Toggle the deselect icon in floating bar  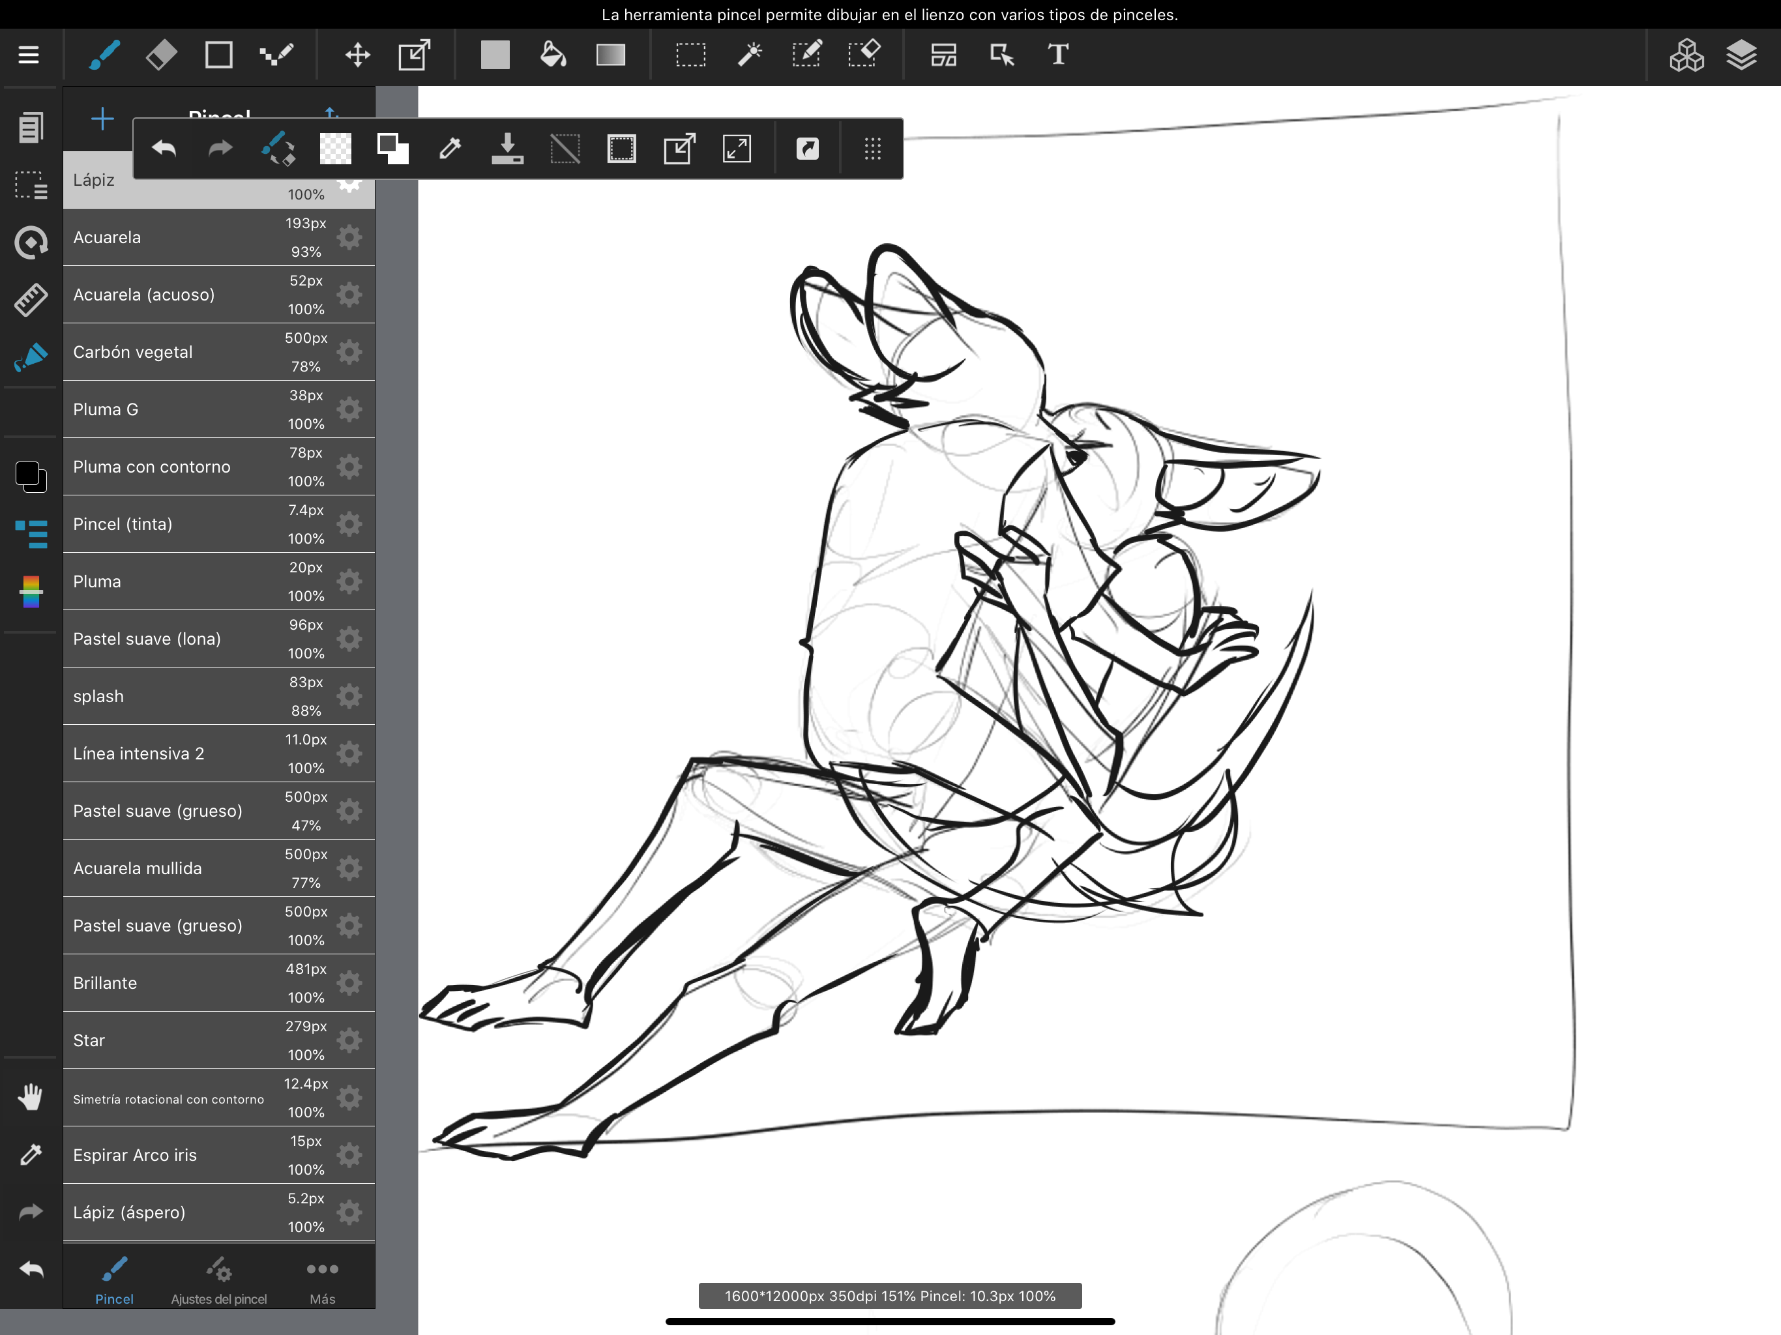(565, 149)
